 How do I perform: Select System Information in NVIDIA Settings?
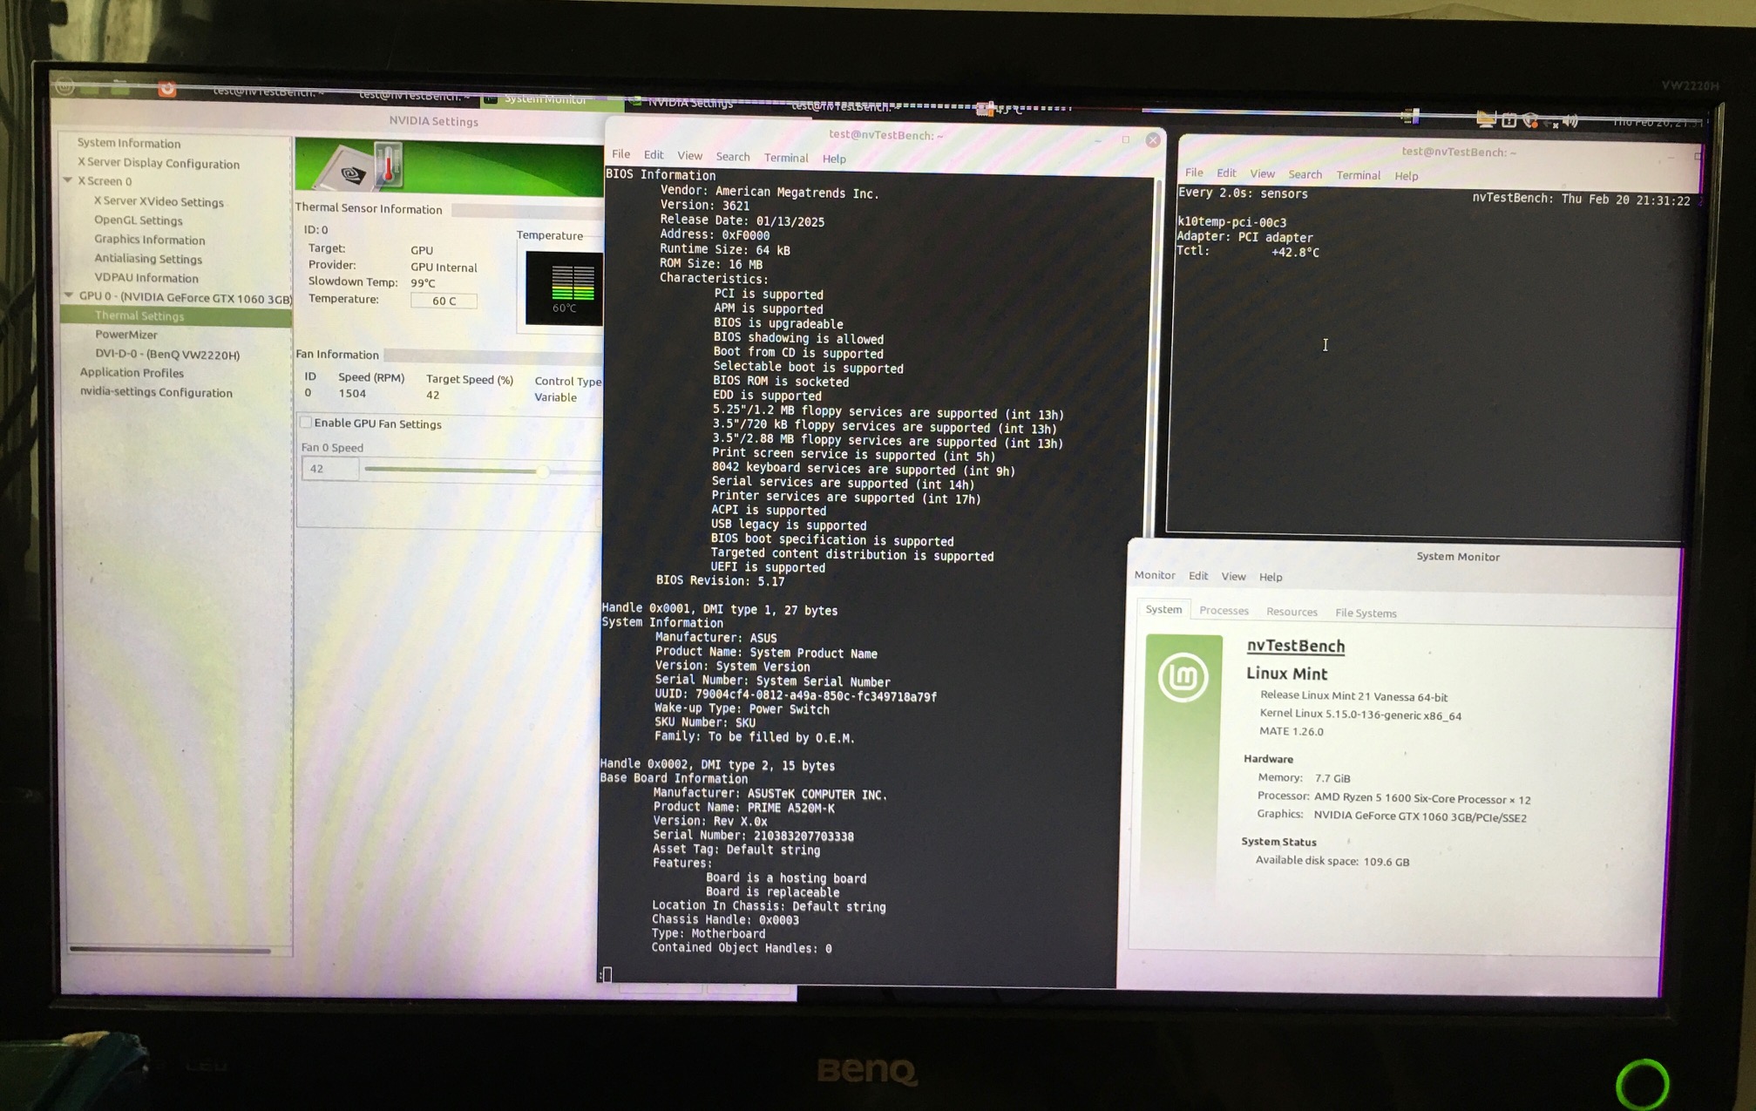tap(128, 143)
